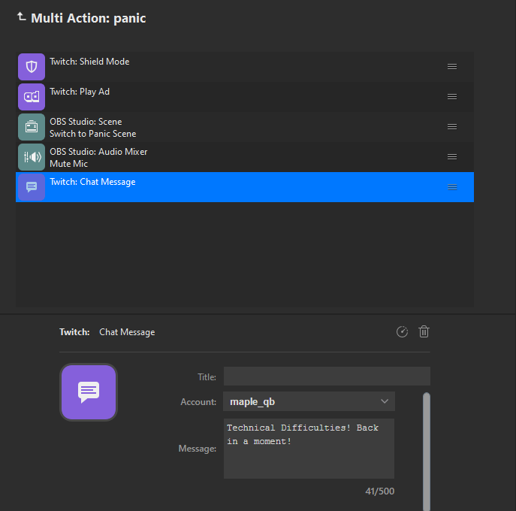The width and height of the screenshot is (516, 511).
Task: Select the Switch to Panic Scene action
Action: pyautogui.click(x=245, y=127)
